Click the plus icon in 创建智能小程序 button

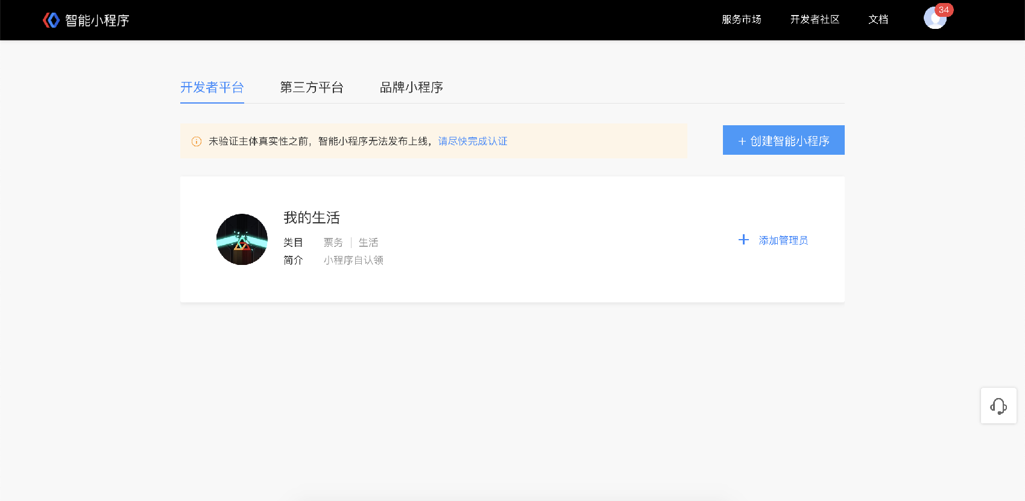[742, 142]
